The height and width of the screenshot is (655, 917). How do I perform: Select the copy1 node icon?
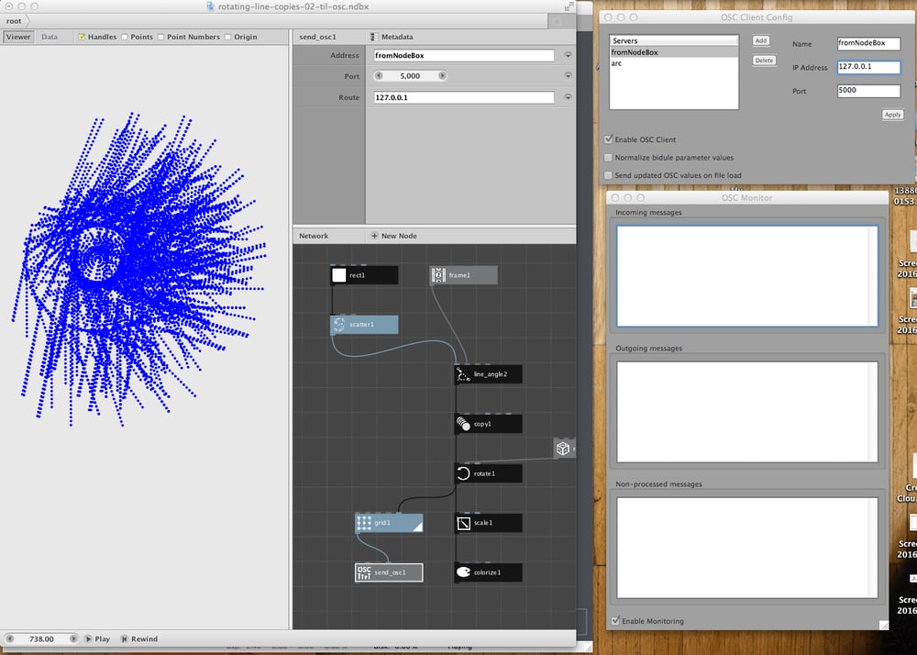click(x=463, y=424)
